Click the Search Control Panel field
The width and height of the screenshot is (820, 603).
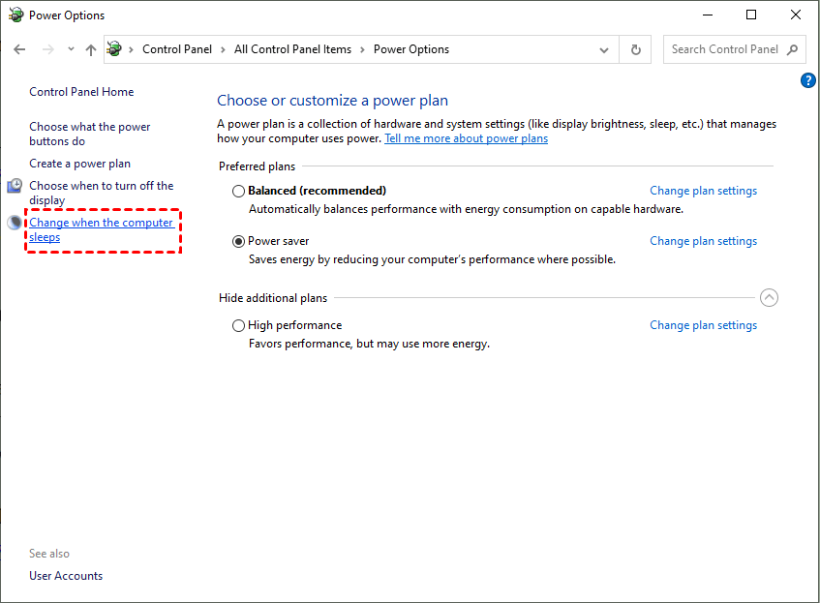[x=724, y=49]
